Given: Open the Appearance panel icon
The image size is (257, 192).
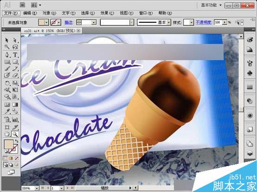Looking at the screenshot, I should click(250, 115).
